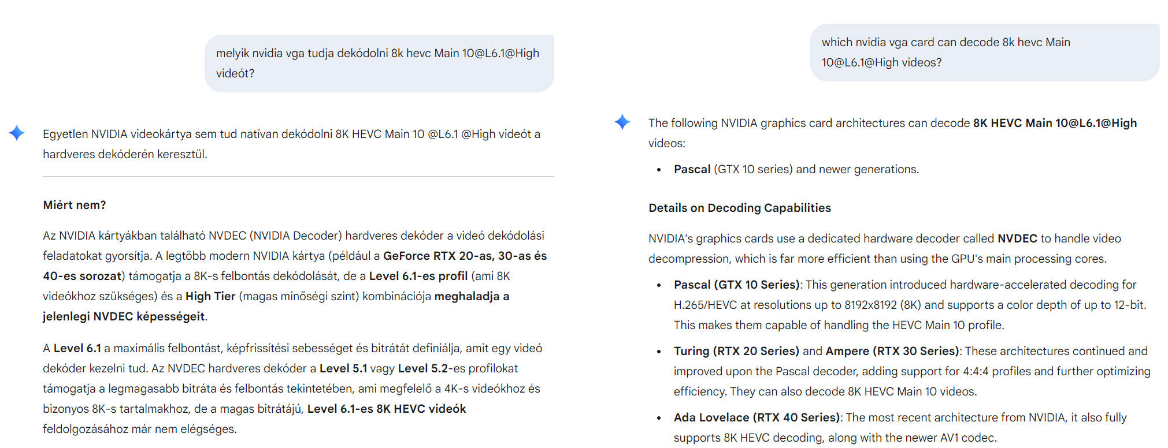Screen dimensions: 1168x448
Task: Click bold "Pascal (GTX 10 Series)" in the details list
Action: [x=736, y=285]
